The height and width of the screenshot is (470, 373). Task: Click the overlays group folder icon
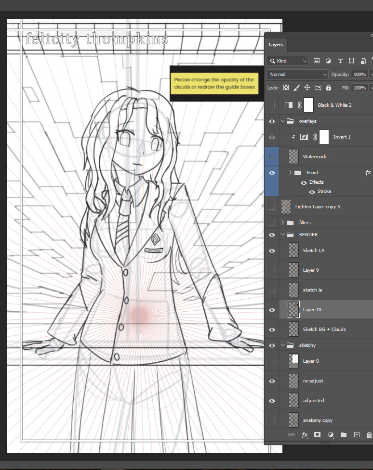click(290, 121)
